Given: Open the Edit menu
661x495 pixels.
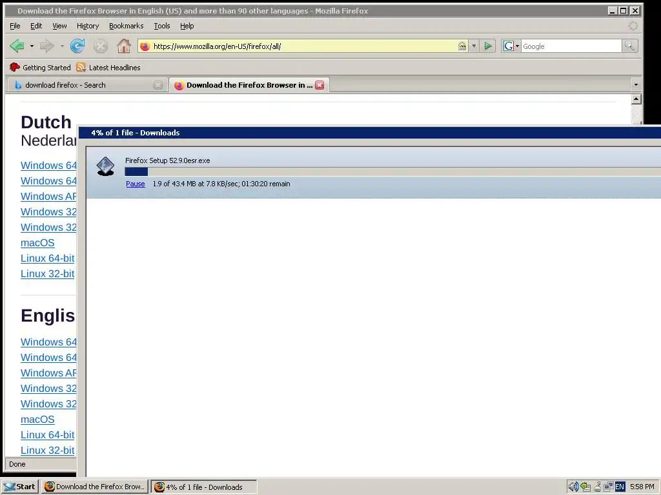Looking at the screenshot, I should (36, 26).
